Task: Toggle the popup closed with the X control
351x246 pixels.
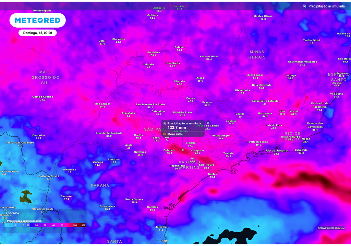Action: coord(208,123)
